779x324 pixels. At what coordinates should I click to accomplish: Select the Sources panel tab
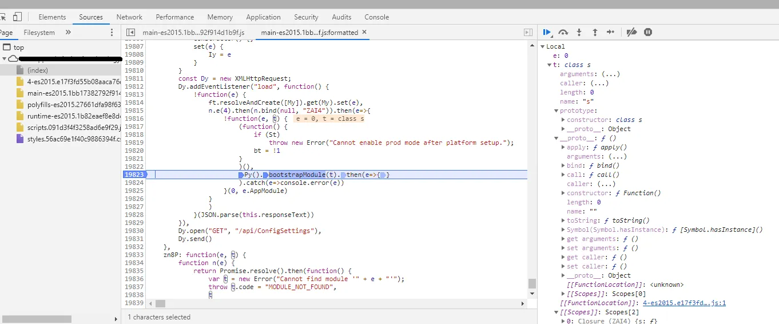click(x=91, y=17)
